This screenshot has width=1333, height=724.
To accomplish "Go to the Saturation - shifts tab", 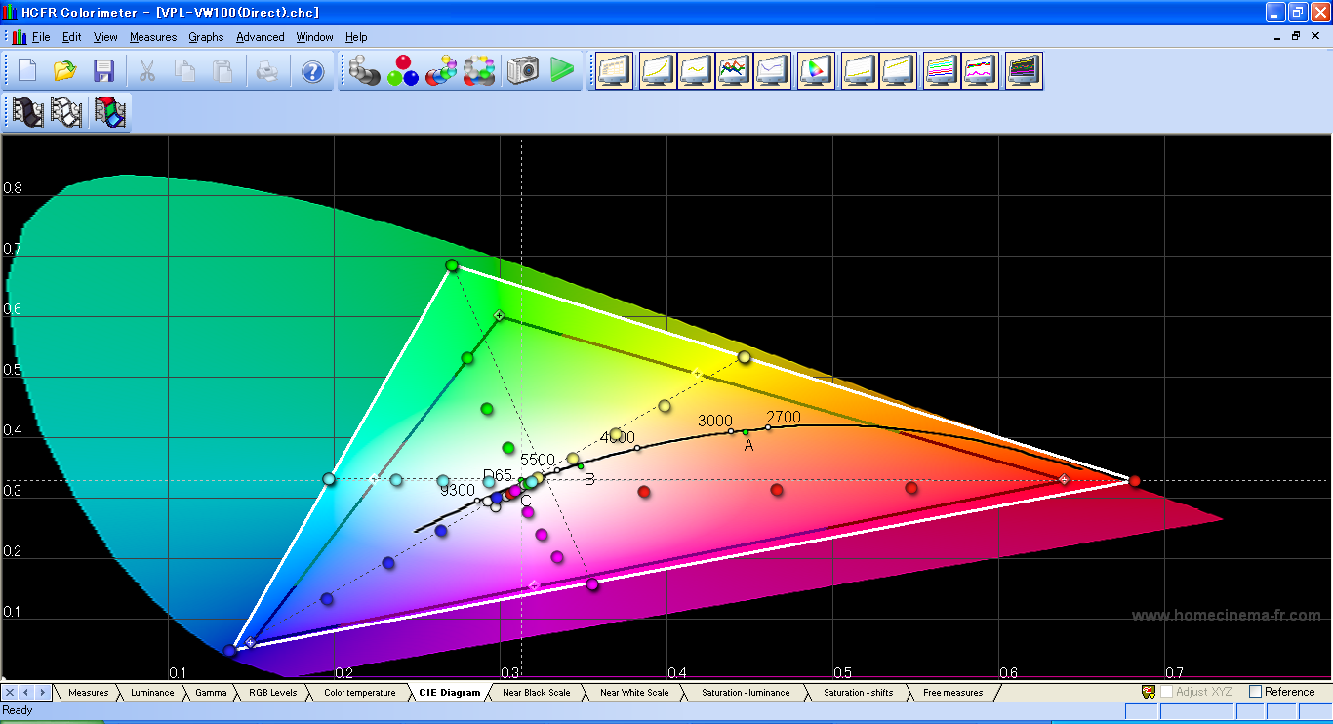I will click(857, 693).
